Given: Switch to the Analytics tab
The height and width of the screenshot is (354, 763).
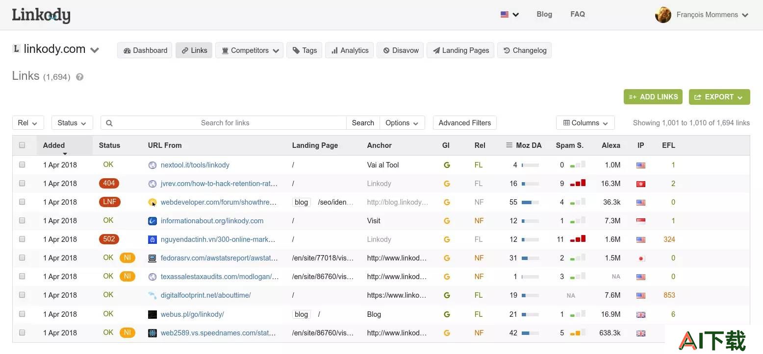Looking at the screenshot, I should 350,50.
